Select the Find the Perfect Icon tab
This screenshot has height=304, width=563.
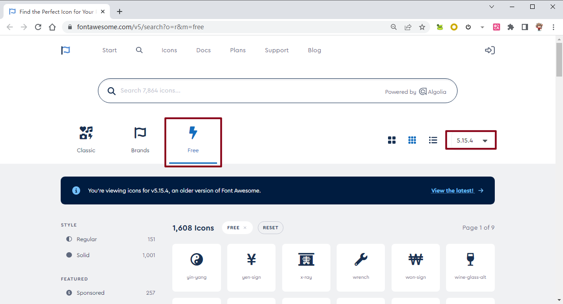click(57, 12)
